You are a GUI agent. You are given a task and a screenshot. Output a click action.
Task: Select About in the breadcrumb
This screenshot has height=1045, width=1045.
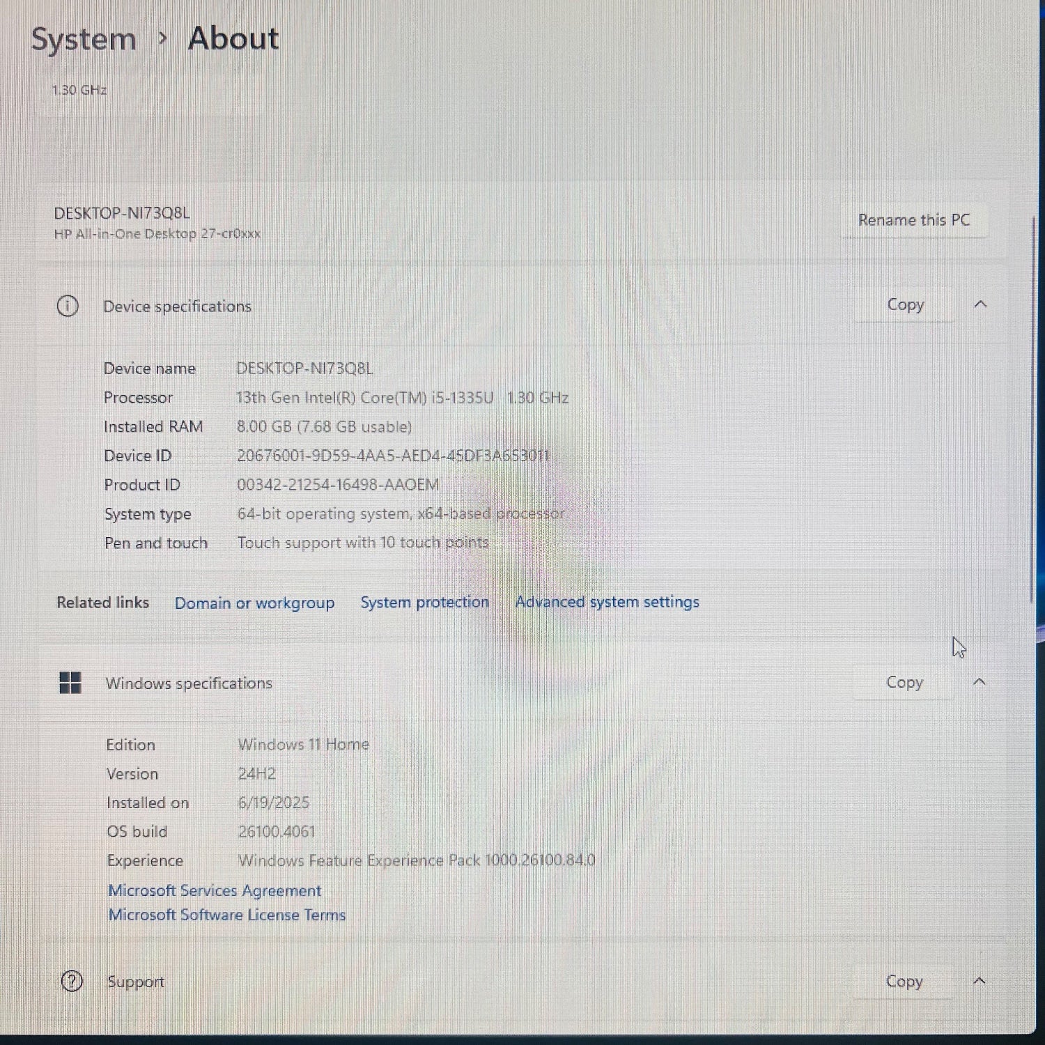pos(233,39)
